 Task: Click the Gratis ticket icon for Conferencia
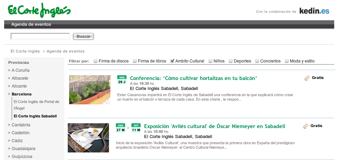(x=307, y=78)
